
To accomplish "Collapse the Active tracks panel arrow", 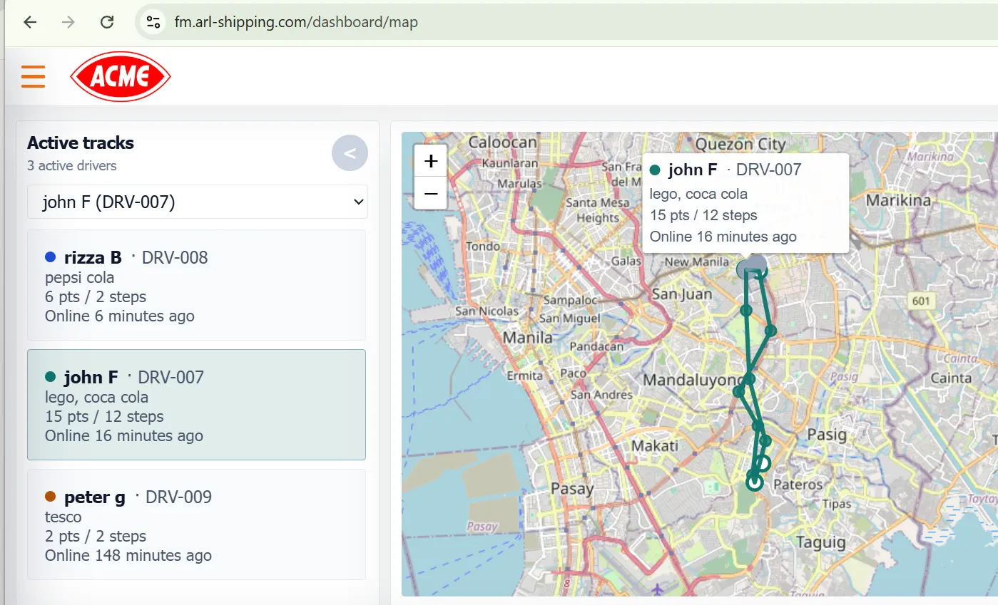I will click(x=350, y=153).
